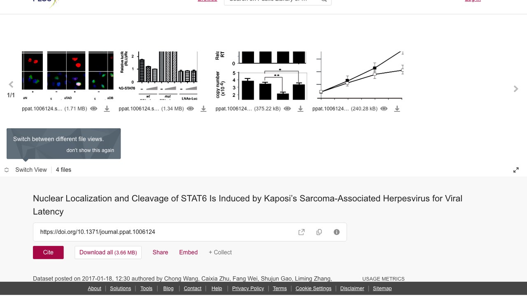
Task: Download the 375.22 kB file
Action: pyautogui.click(x=301, y=109)
